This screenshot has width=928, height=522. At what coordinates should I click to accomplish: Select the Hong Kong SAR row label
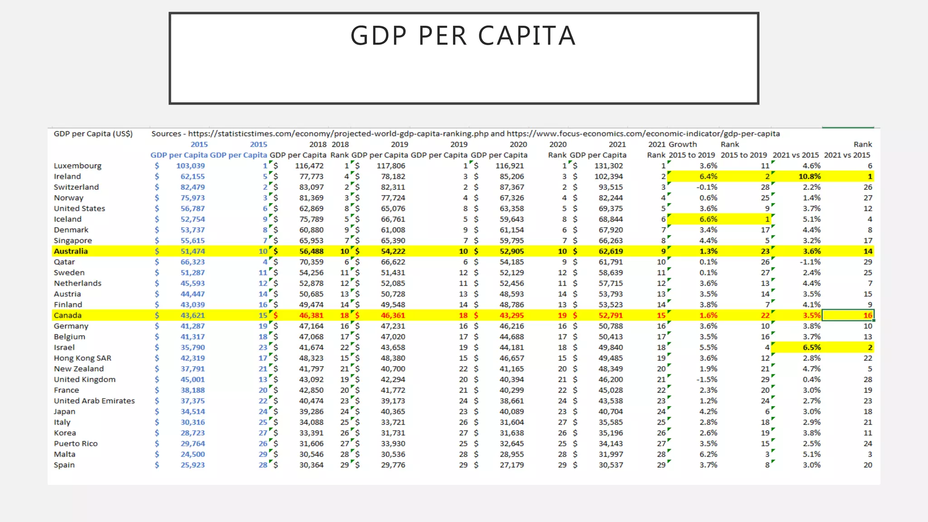pos(82,358)
